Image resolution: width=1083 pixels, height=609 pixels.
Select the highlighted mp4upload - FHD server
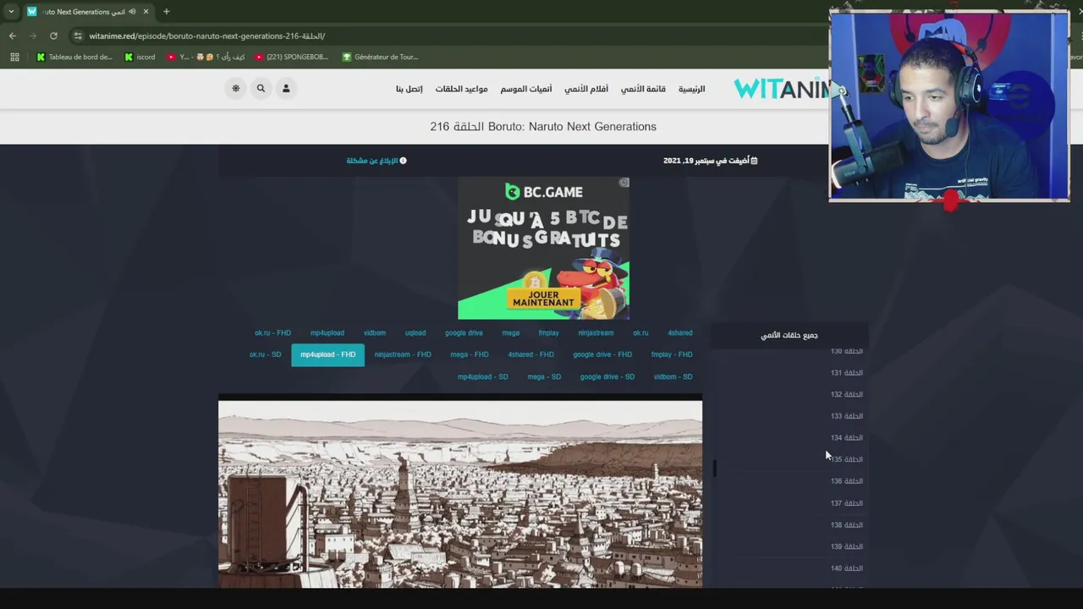coord(327,354)
